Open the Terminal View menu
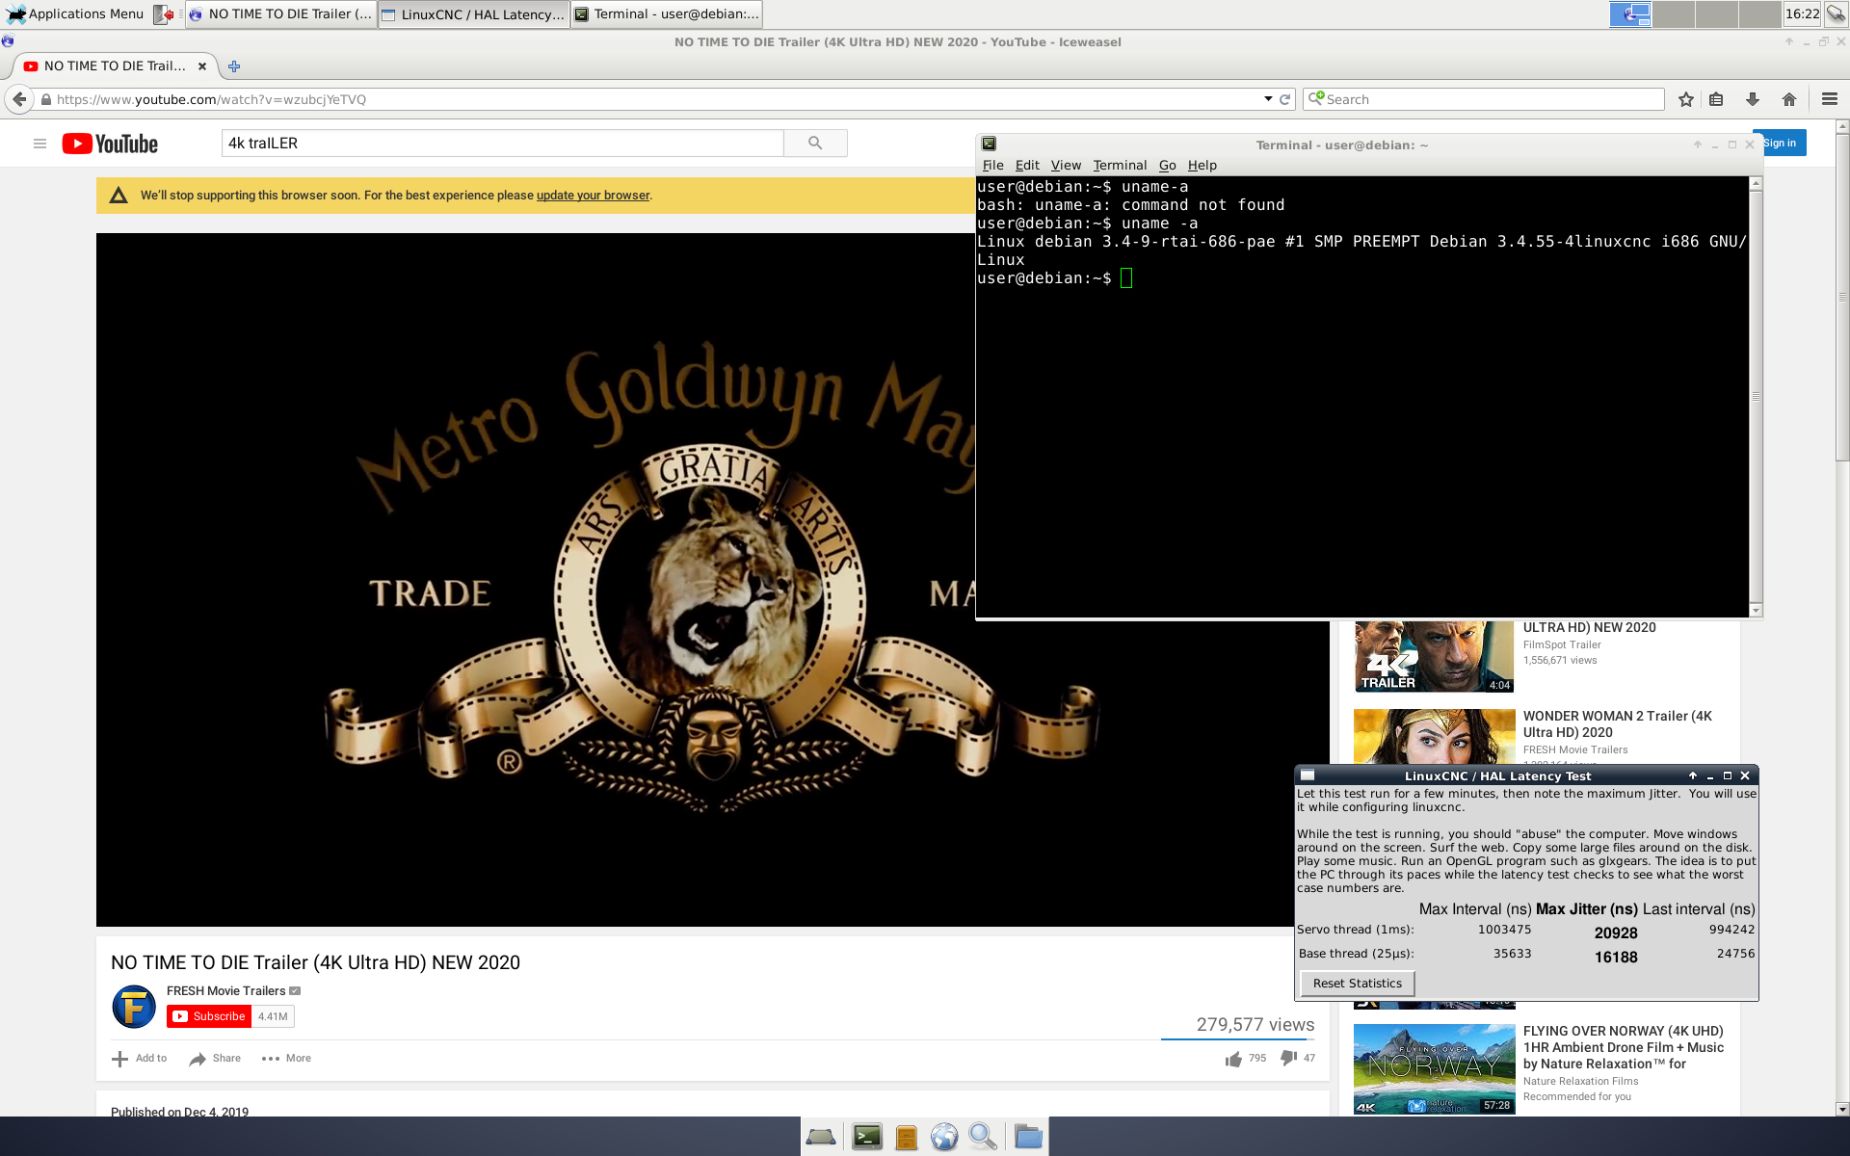1850x1156 pixels. click(1066, 165)
